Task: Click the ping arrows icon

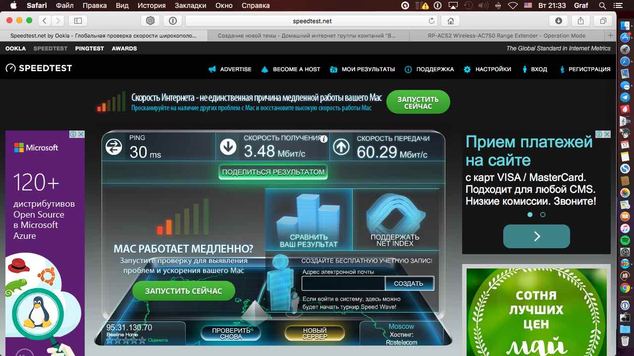Action: coord(114,147)
